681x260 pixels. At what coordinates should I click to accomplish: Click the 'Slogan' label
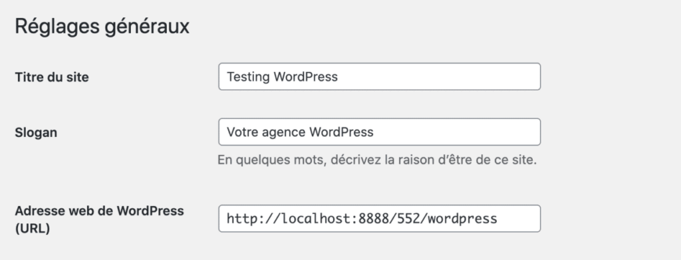click(x=36, y=132)
